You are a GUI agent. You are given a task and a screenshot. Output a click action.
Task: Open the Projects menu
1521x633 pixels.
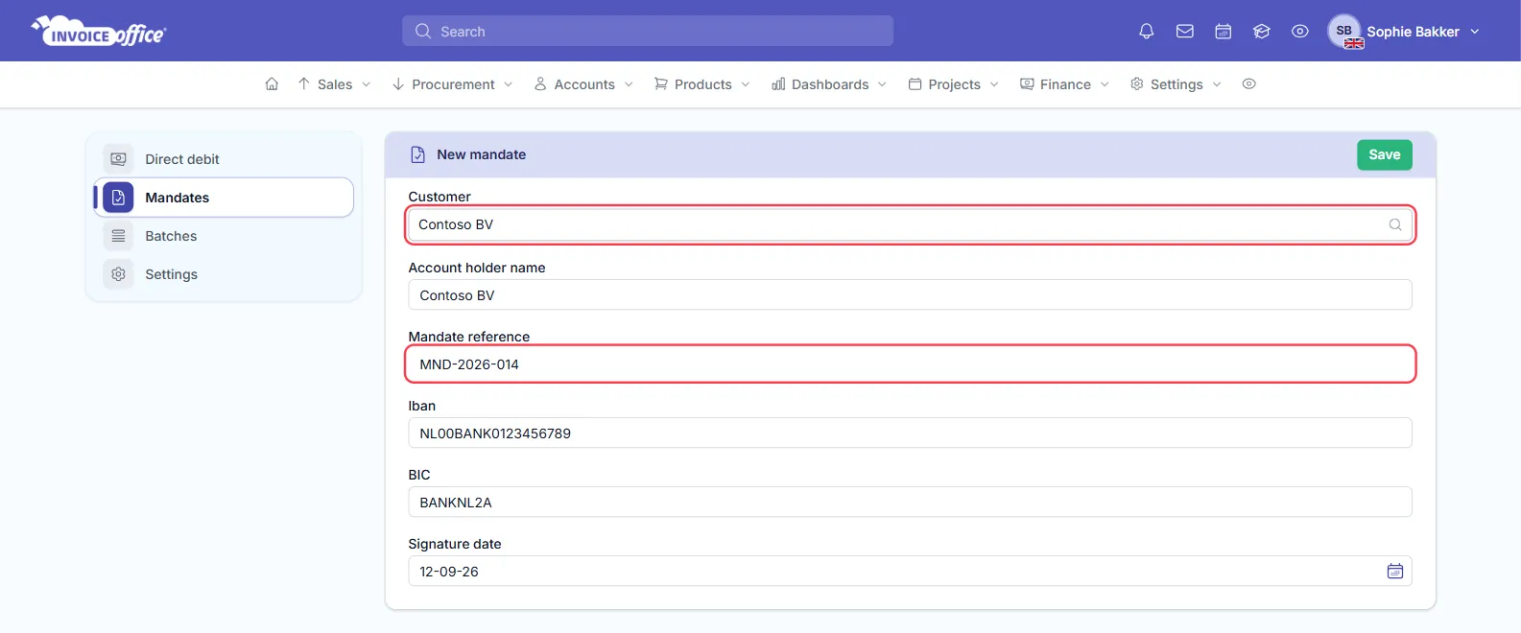tap(953, 84)
